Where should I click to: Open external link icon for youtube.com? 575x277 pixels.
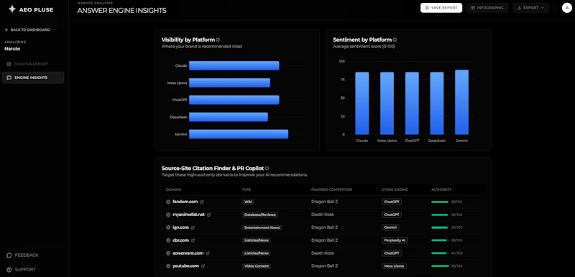coord(203,266)
